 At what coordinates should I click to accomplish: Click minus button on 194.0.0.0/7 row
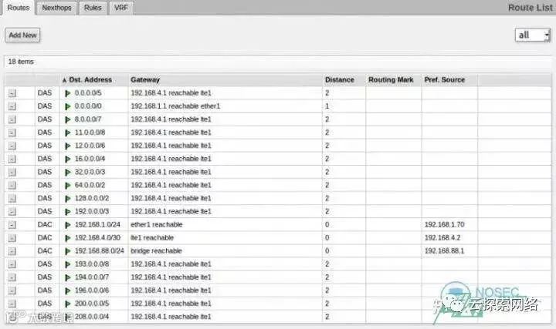tap(12, 277)
